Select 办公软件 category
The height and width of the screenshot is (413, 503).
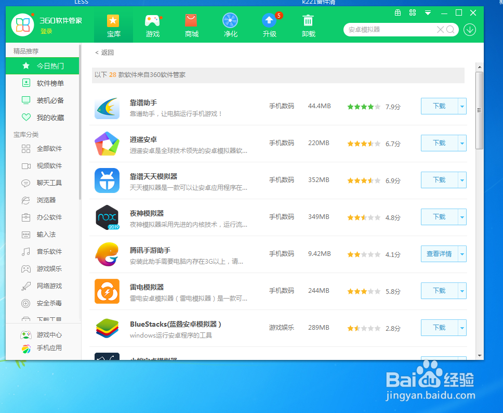[x=42, y=217]
